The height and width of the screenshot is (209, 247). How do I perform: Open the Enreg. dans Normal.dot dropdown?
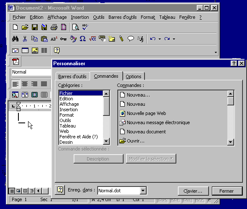(143, 191)
